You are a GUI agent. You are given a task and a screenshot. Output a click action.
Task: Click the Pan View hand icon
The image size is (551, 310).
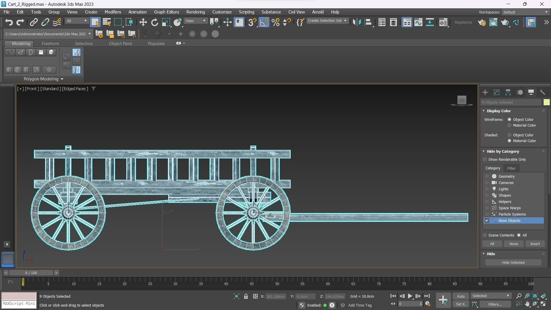(x=527, y=304)
